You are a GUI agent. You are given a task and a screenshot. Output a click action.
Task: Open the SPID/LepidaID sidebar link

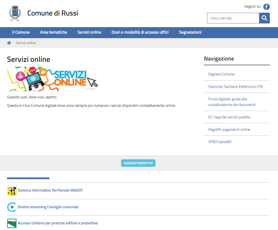[x=220, y=142]
